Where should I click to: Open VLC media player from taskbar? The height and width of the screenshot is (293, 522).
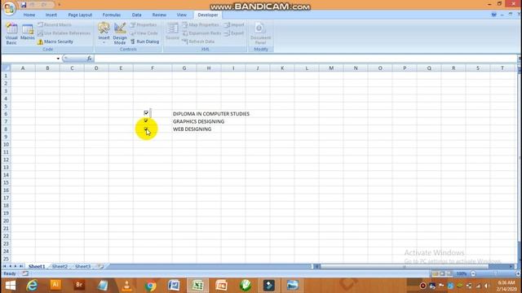coord(126,286)
